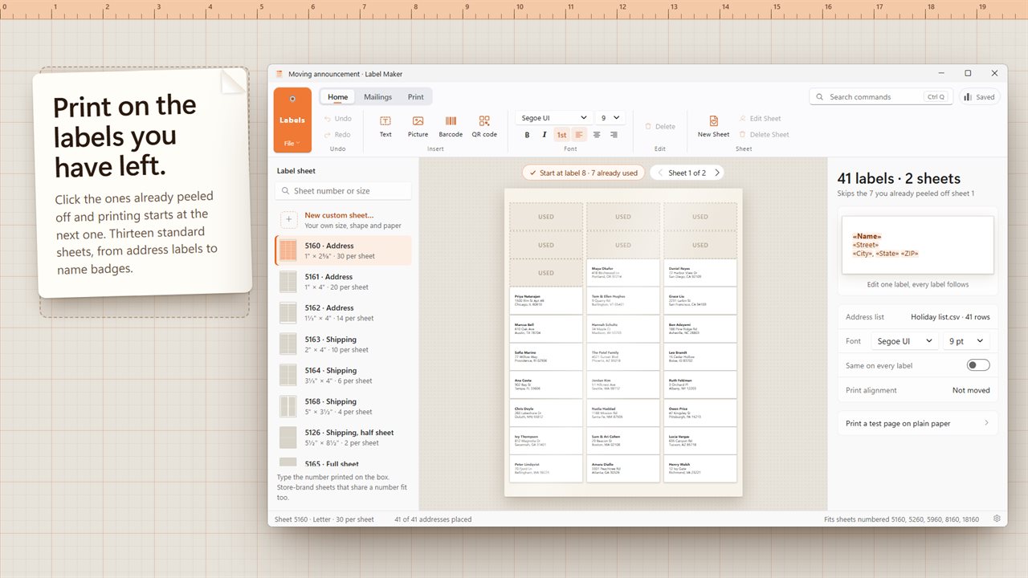Expand Print a test page option
This screenshot has width=1028, height=578.
(917, 423)
